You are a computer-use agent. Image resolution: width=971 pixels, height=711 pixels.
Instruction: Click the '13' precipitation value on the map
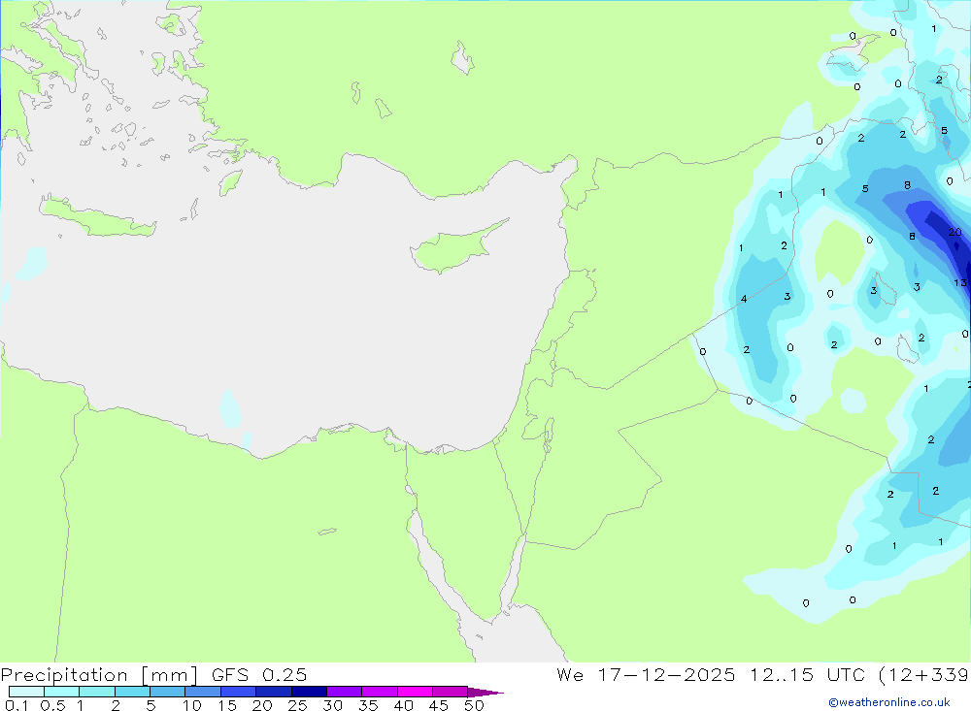click(959, 283)
